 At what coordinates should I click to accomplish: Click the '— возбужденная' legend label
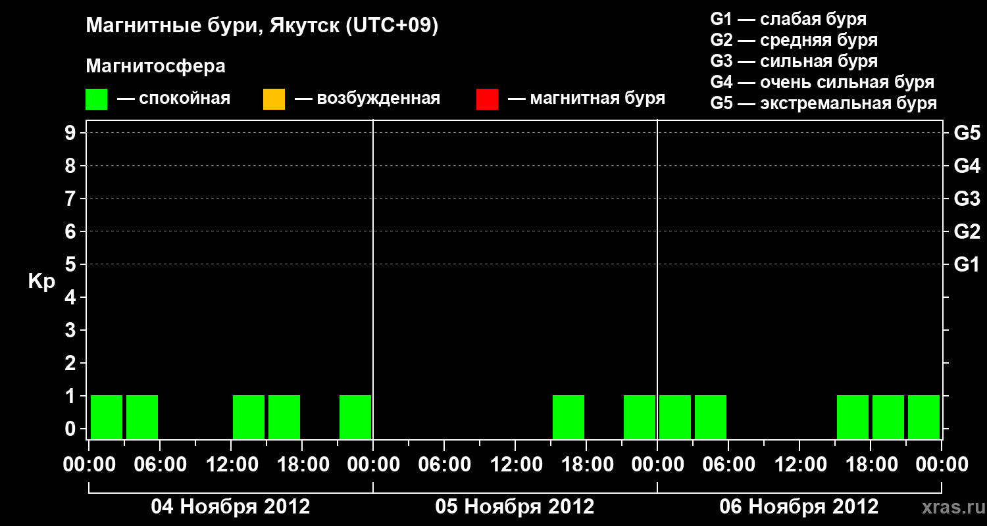coord(367,99)
